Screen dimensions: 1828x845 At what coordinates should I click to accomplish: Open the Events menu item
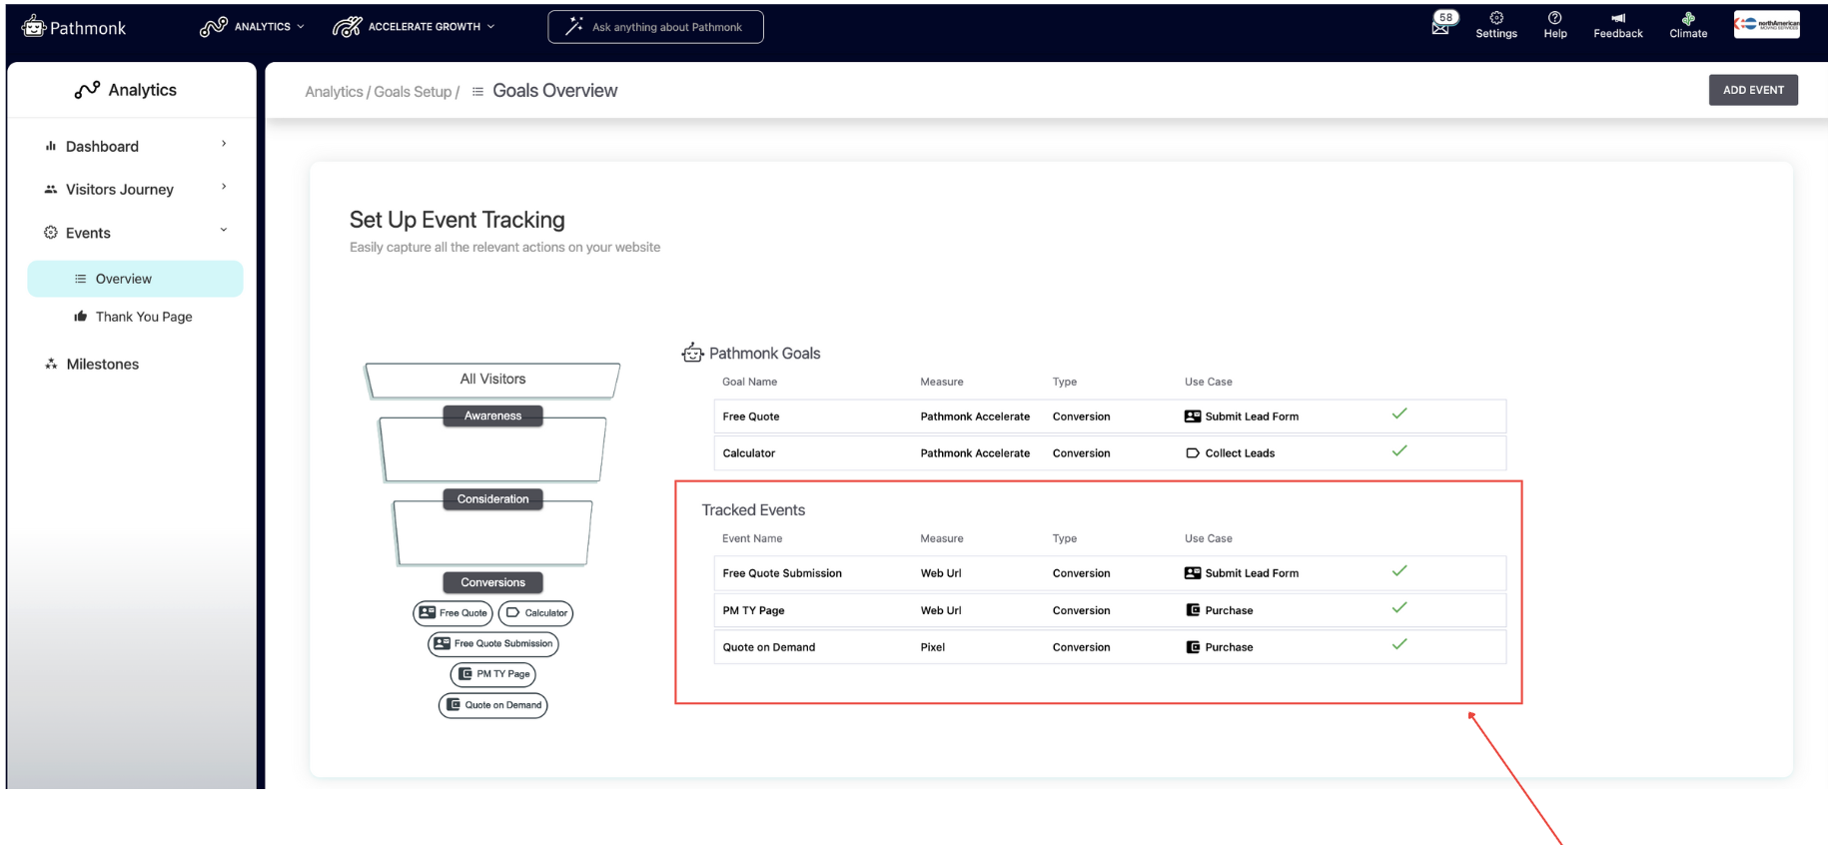pos(88,233)
